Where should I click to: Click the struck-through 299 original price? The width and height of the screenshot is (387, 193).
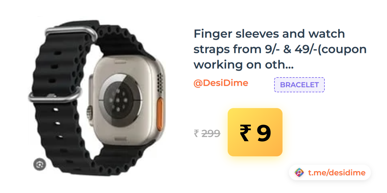tap(211, 133)
